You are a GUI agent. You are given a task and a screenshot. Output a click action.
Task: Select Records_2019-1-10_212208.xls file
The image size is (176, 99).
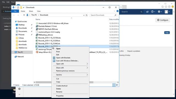tap(49, 41)
